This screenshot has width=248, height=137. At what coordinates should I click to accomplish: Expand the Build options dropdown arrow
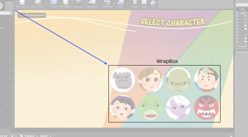[128, 3]
